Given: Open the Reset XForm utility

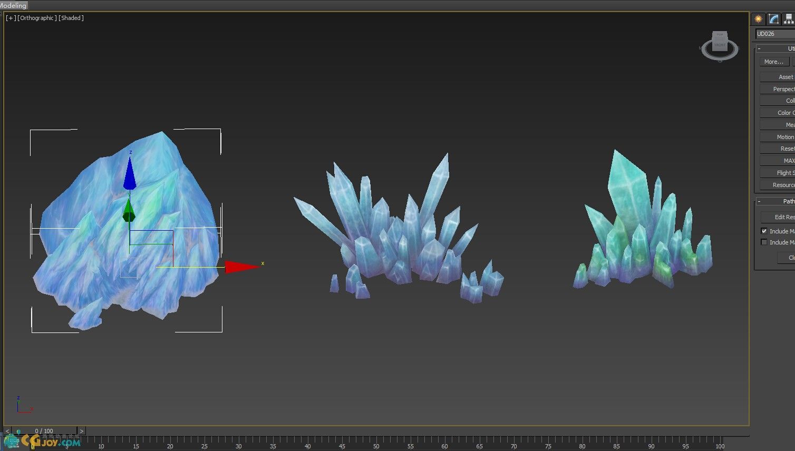Looking at the screenshot, I should tap(778, 149).
